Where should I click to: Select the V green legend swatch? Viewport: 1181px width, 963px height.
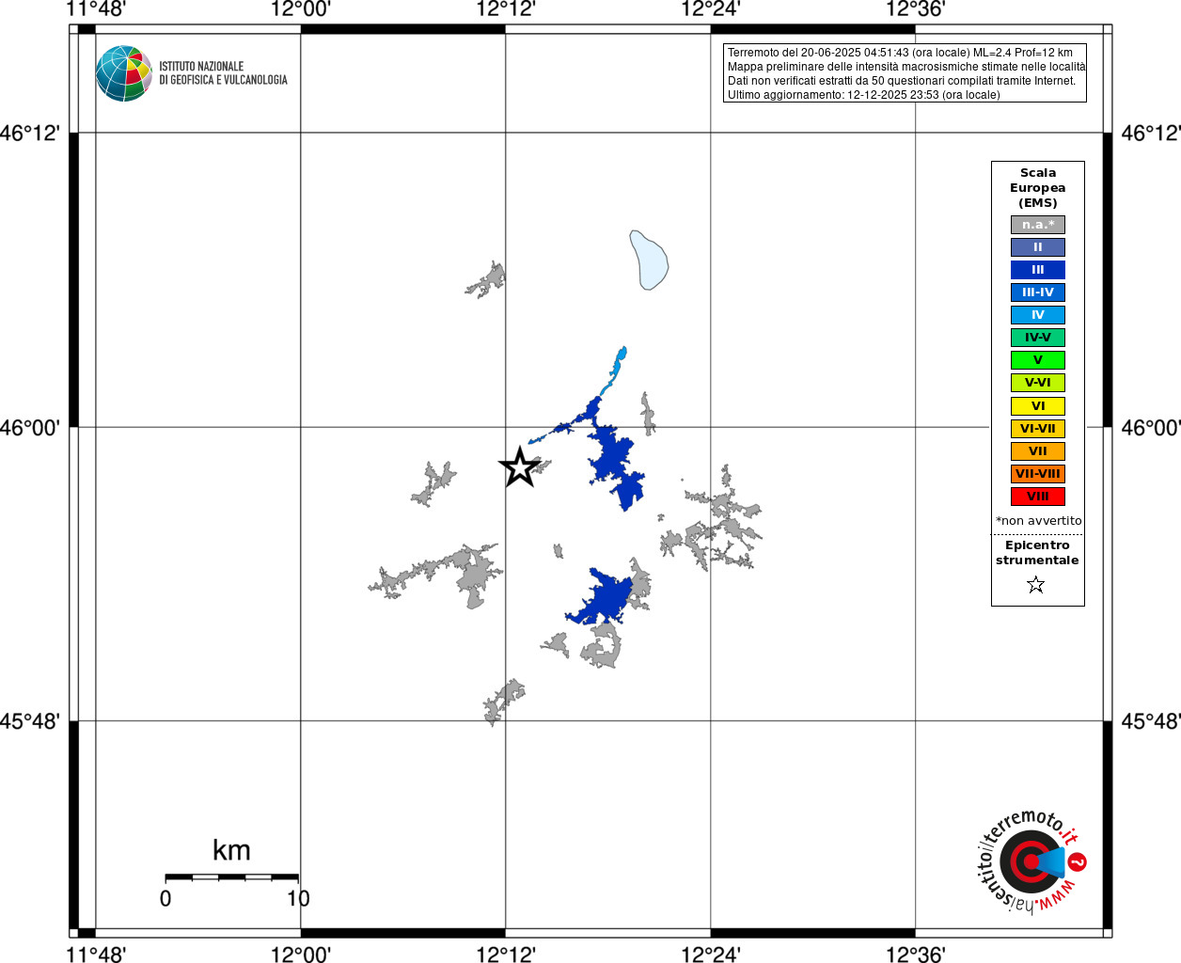coord(1038,360)
